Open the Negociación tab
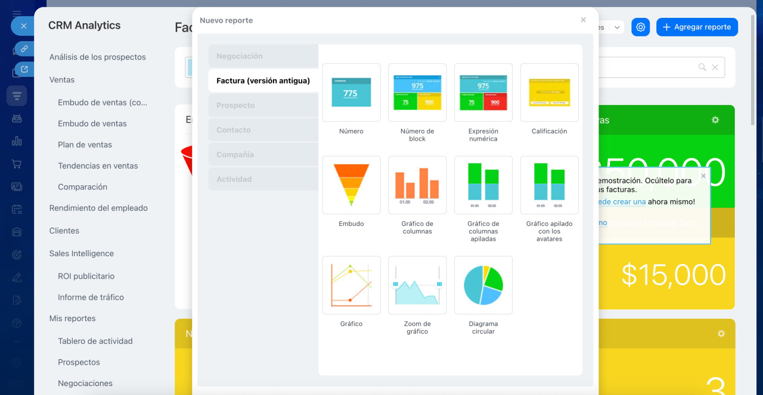This screenshot has height=395, width=763. tap(263, 56)
